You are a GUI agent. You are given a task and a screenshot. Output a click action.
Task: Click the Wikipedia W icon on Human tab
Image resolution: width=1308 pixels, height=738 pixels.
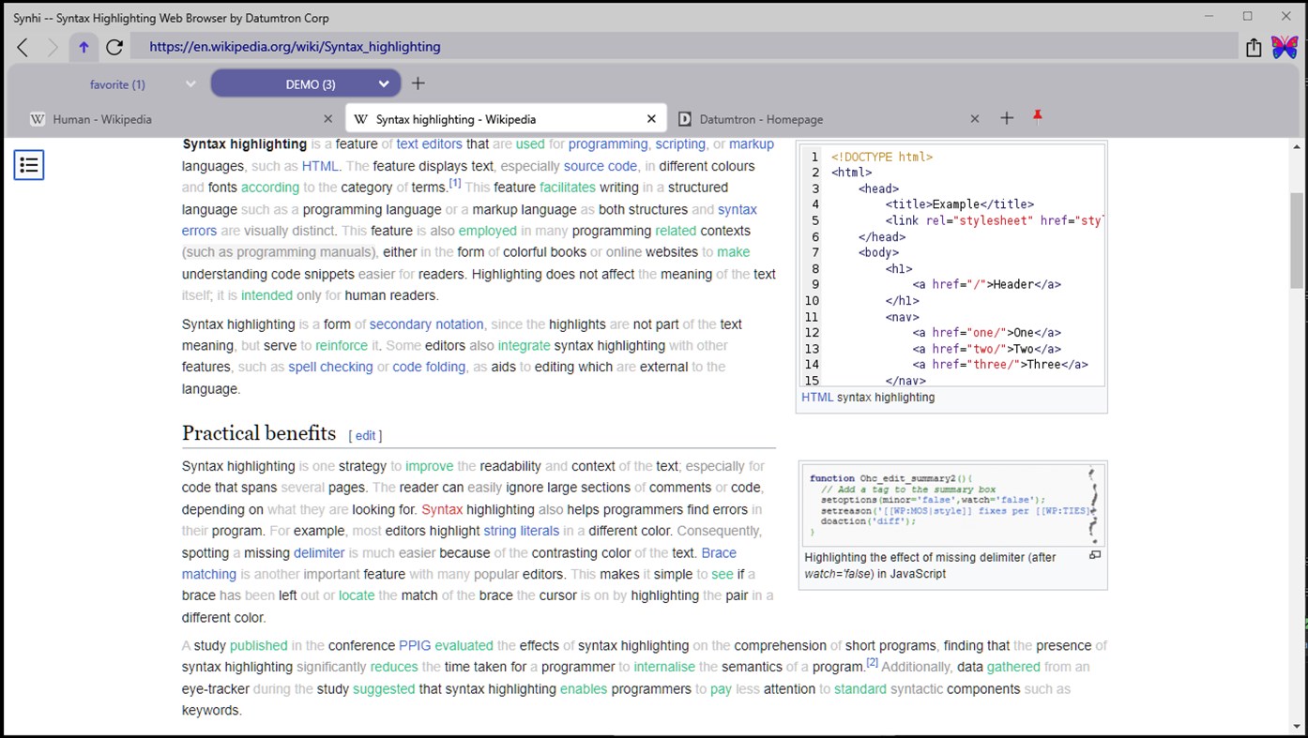[37, 119]
